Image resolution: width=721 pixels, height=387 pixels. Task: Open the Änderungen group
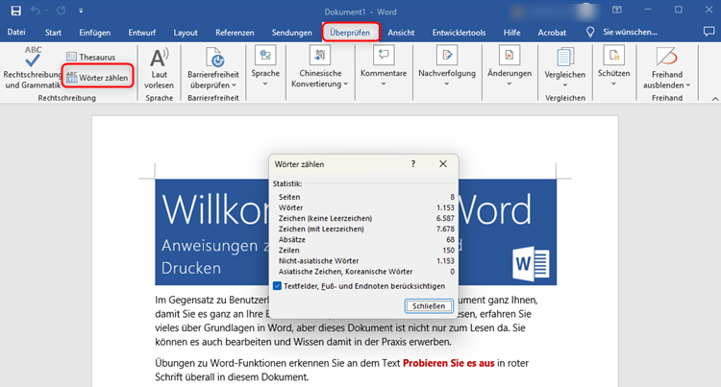pyautogui.click(x=510, y=66)
